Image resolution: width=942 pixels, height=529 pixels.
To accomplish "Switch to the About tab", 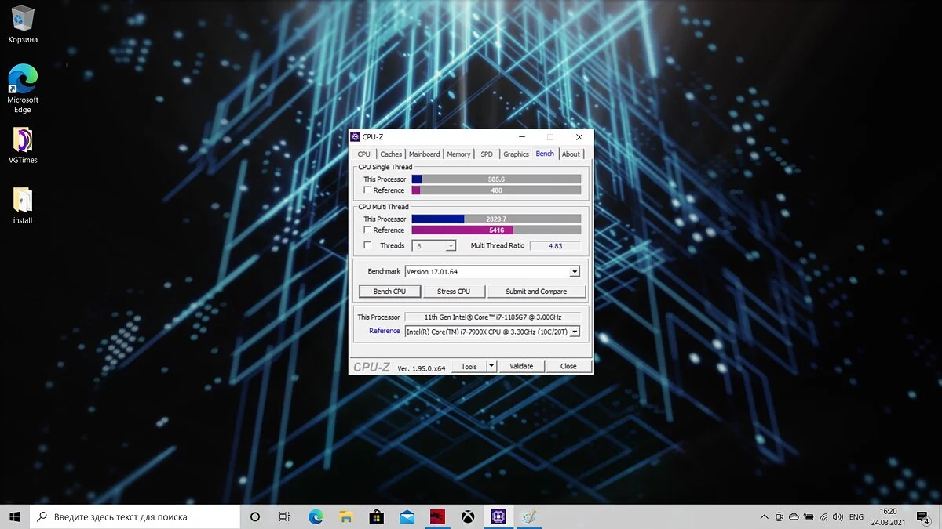I will [x=571, y=154].
